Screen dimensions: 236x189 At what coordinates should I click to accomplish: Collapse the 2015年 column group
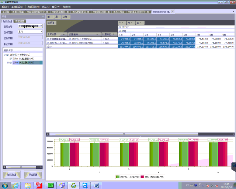coord(119,27)
